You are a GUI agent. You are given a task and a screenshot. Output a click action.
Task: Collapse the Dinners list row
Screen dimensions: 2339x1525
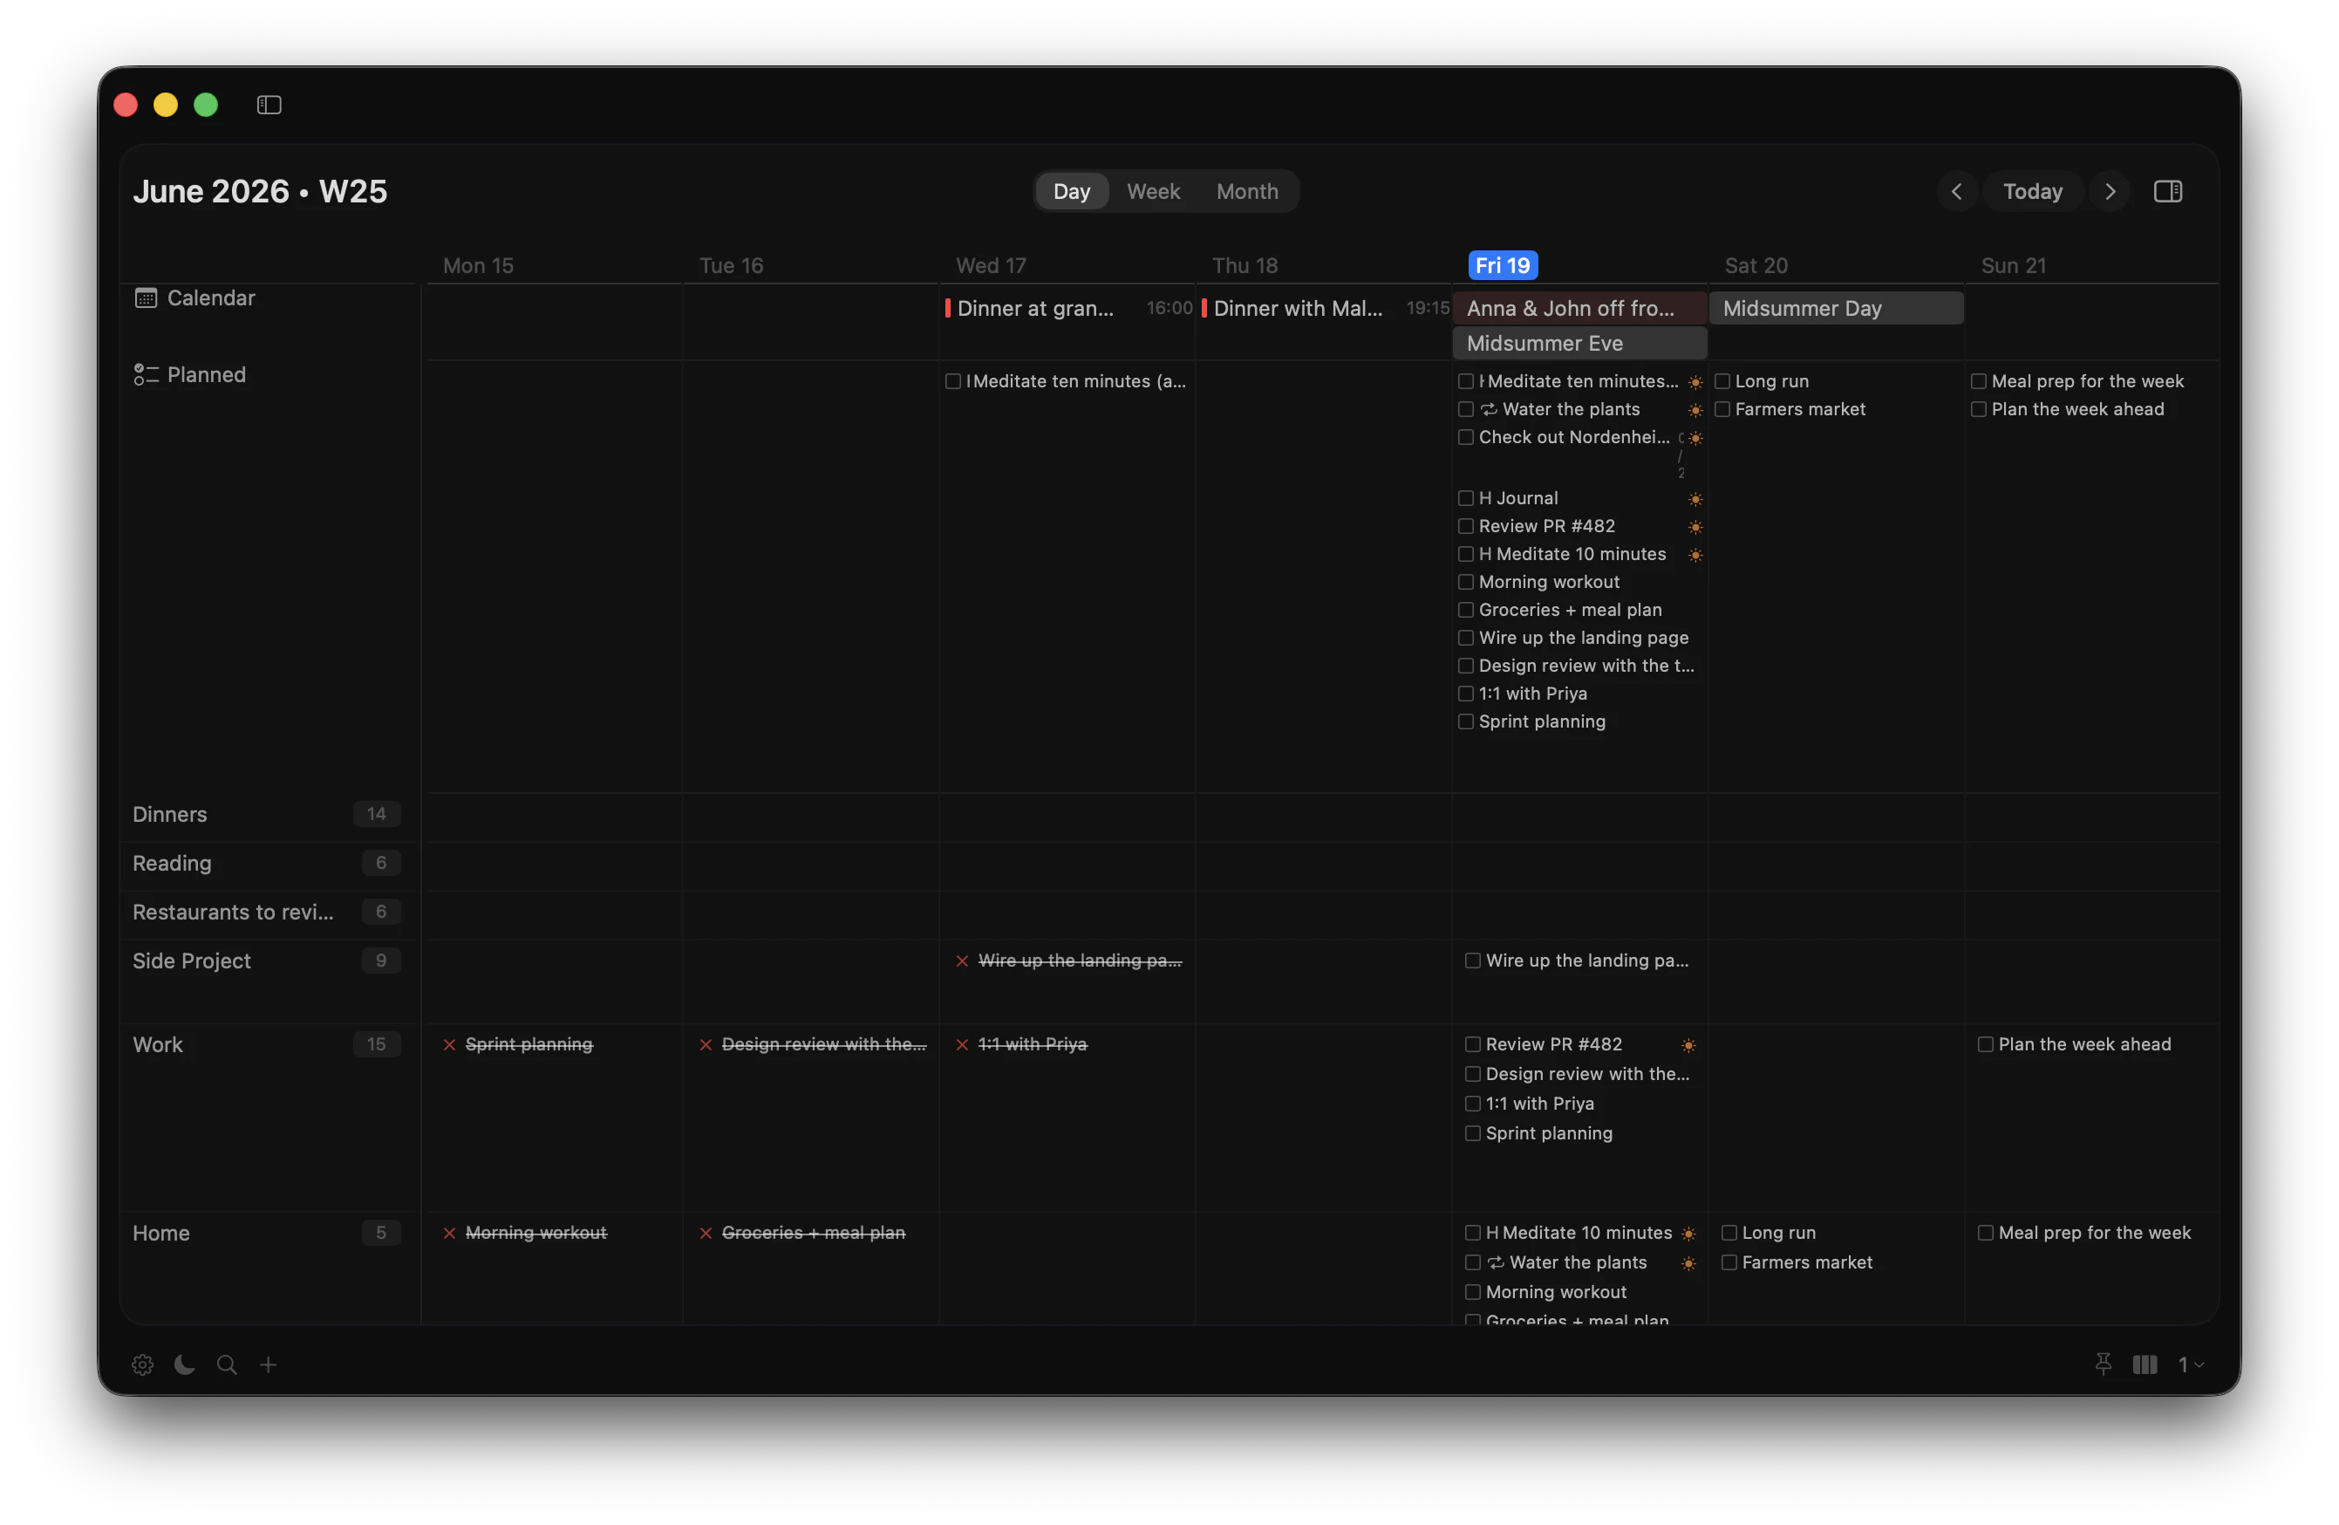click(x=266, y=814)
